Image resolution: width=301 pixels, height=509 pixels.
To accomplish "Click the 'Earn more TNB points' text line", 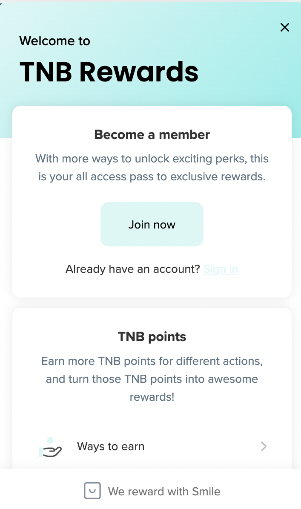I will click(x=152, y=361).
